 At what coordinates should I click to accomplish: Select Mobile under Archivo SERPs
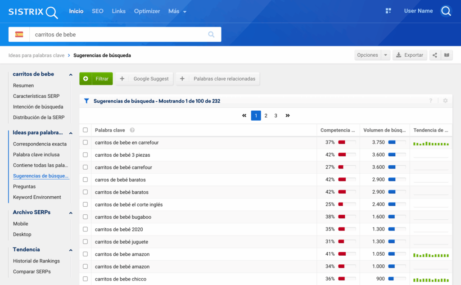pyautogui.click(x=21, y=224)
